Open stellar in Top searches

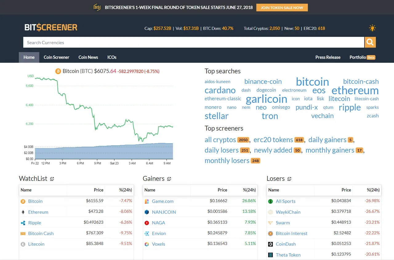217,116
